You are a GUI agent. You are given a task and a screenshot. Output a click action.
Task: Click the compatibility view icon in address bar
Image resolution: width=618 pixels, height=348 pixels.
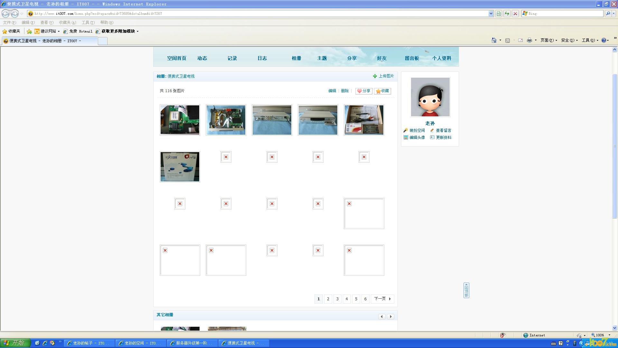499,14
